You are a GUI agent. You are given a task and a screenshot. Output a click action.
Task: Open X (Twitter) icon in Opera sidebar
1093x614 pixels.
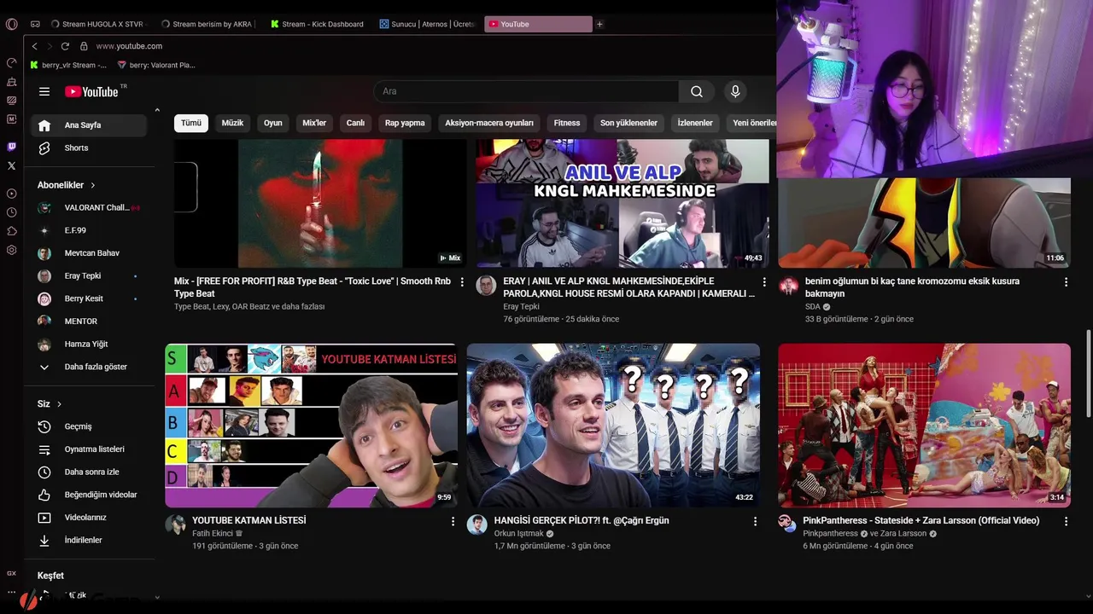click(12, 166)
